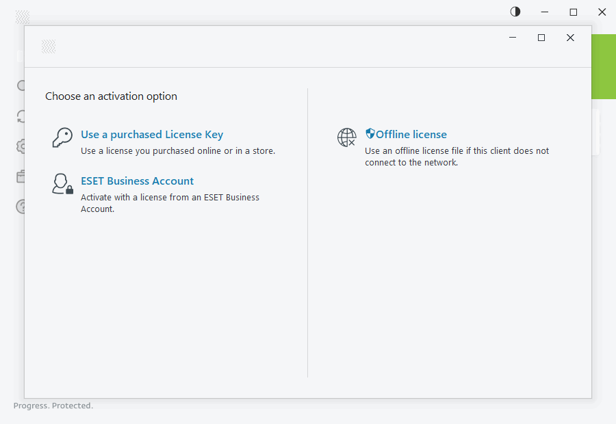Maximize the main ESET window behind the dialog
This screenshot has width=616, height=424.
tap(573, 12)
